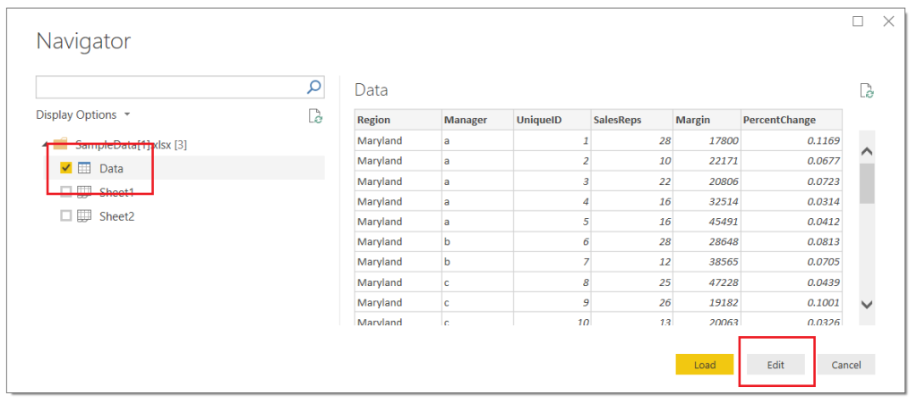
Task: Check the Sheet1 checkbox
Action: tap(66, 192)
